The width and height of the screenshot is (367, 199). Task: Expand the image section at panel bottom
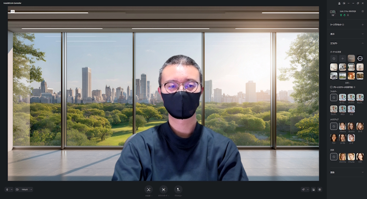point(362,172)
